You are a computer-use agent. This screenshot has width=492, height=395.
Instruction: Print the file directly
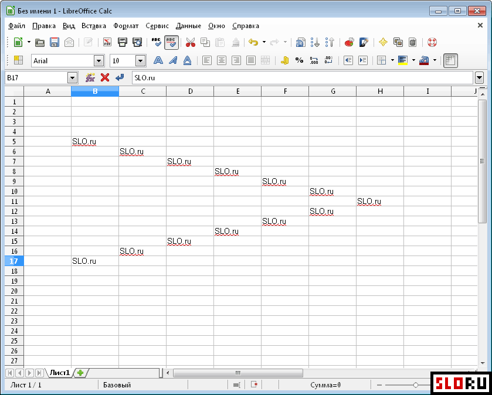[123, 42]
